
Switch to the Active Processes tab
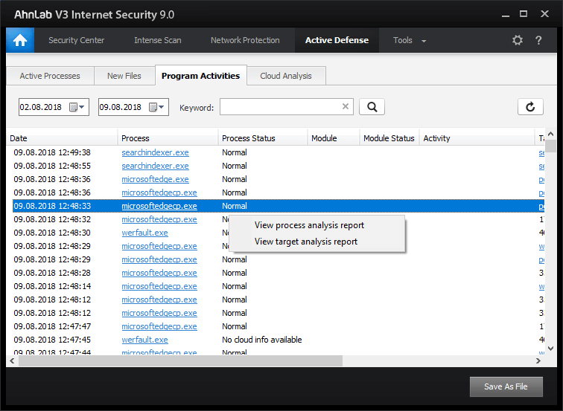click(50, 76)
